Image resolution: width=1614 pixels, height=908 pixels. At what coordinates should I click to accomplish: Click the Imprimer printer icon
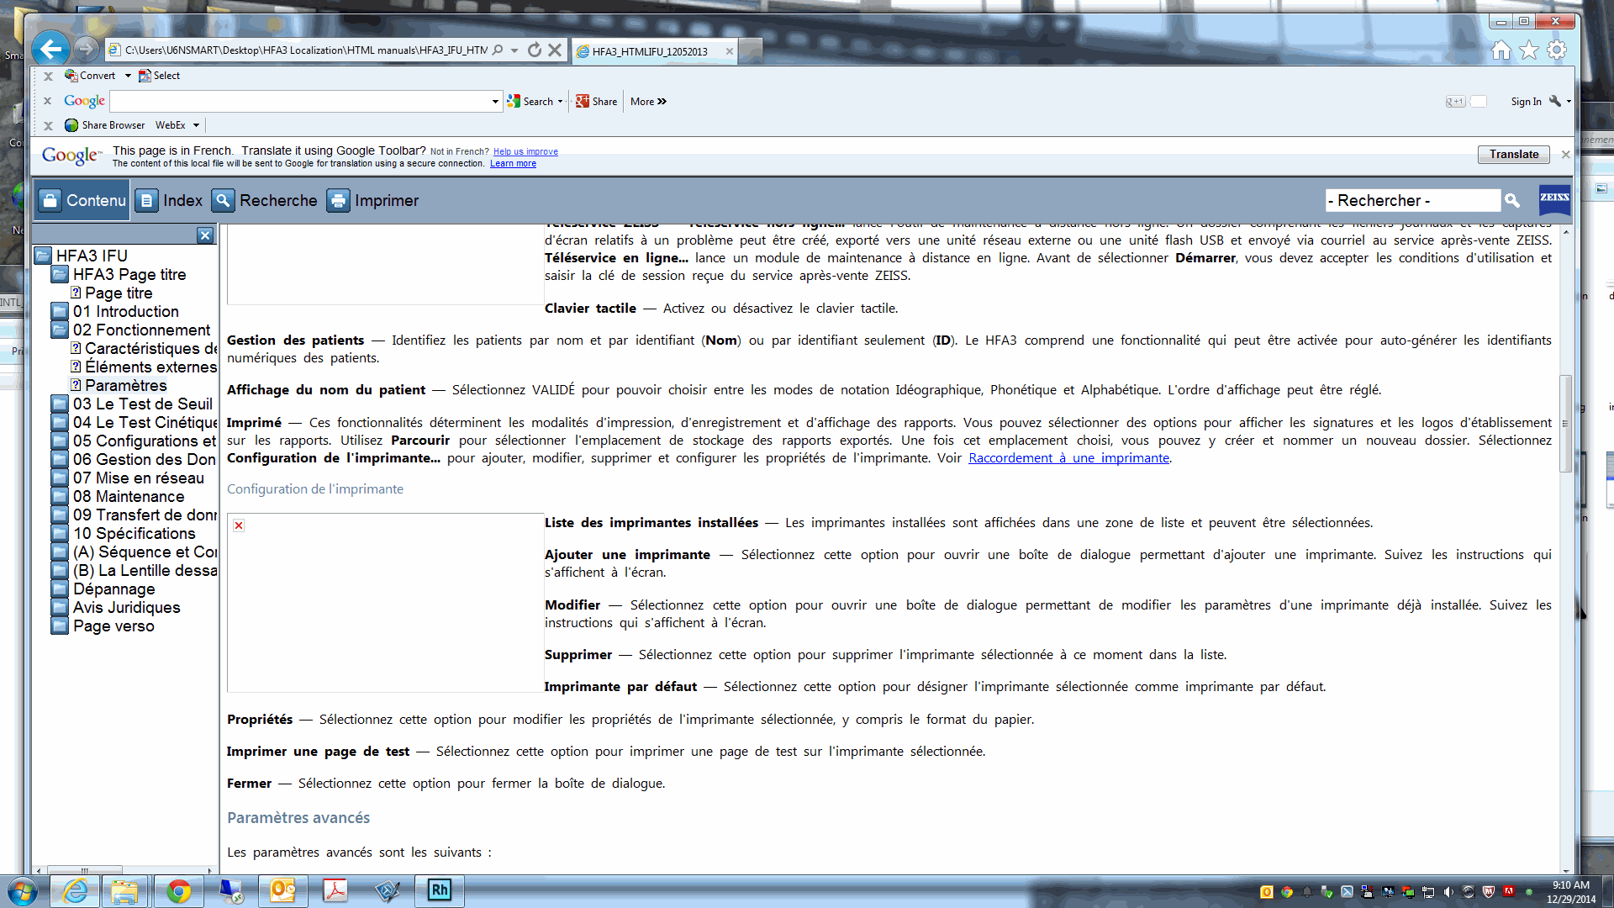[x=338, y=201]
